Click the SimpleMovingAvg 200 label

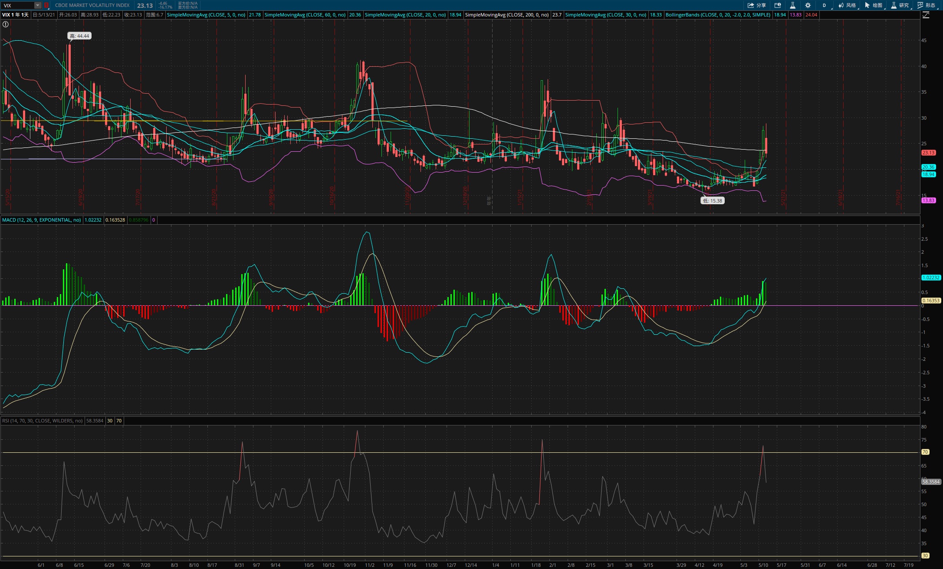click(x=506, y=15)
